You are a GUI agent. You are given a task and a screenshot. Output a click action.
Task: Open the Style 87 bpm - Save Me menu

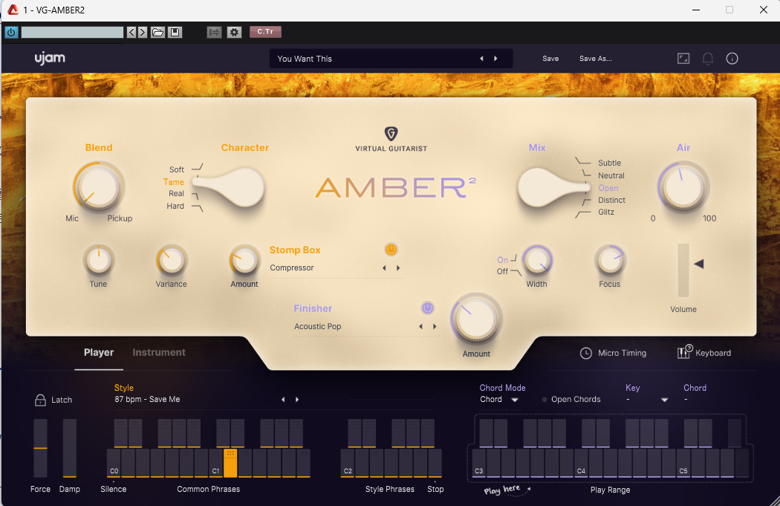click(147, 399)
